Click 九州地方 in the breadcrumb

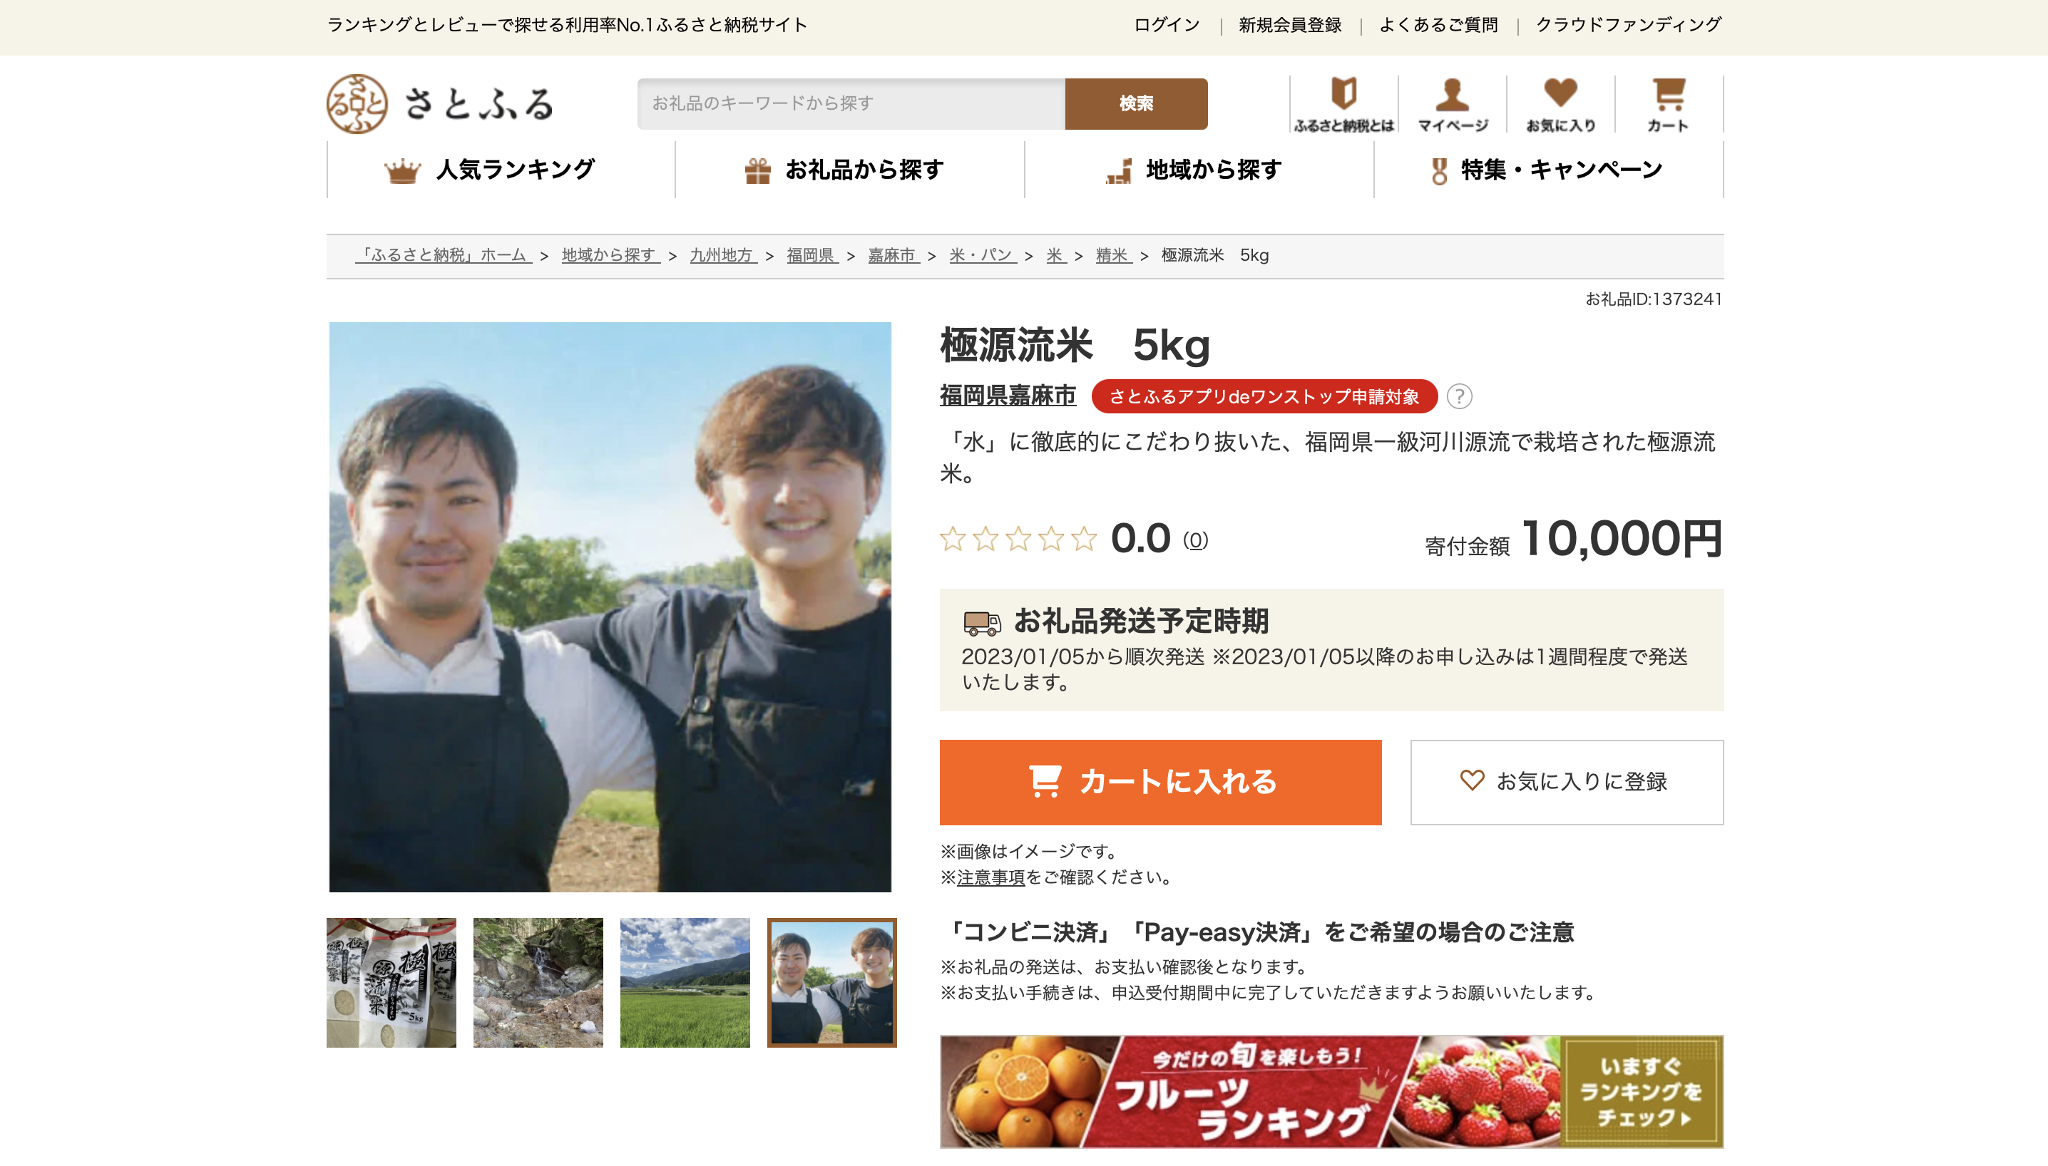(722, 255)
